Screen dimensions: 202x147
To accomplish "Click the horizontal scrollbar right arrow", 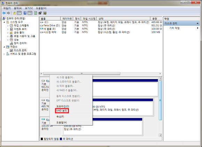I will [160, 74].
